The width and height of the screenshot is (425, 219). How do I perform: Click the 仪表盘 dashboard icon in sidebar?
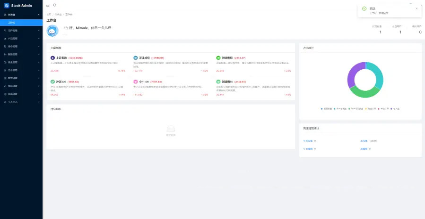(5, 15)
